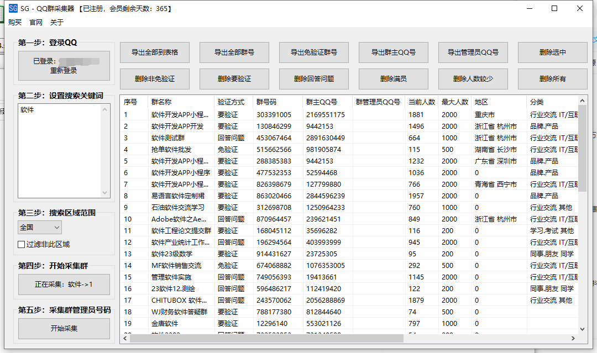Click the keyword box scroll down arrow
Viewport: 597px width, 353px height.
(105, 193)
